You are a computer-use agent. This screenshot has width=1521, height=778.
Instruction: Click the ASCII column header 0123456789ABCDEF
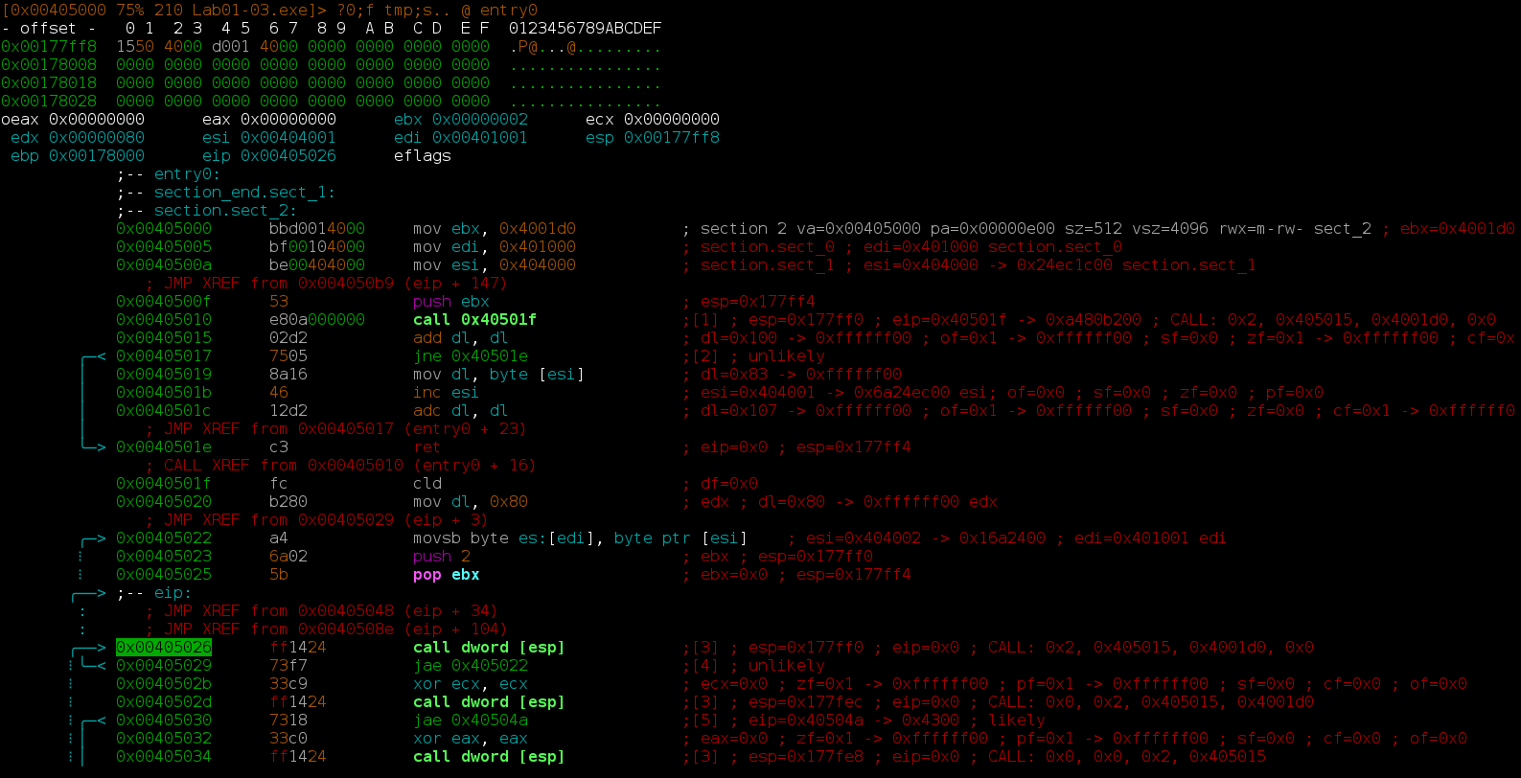tap(586, 28)
